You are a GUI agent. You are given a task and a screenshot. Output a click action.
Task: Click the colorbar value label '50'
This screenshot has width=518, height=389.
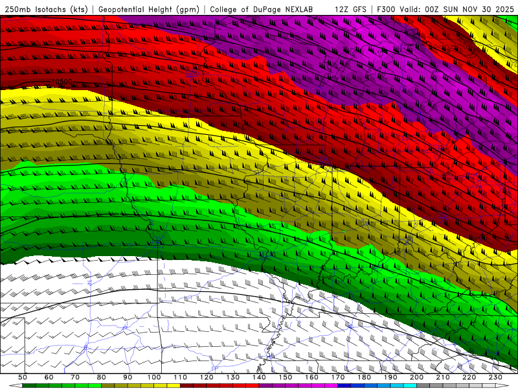23,377
